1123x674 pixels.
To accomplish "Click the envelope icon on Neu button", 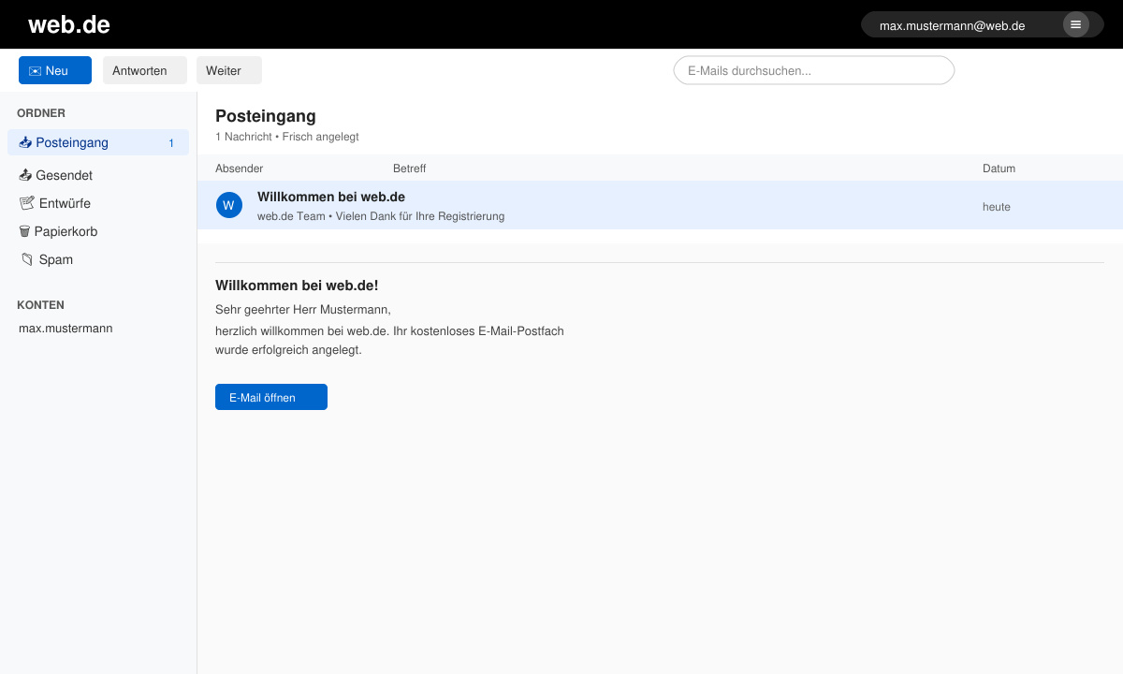I will click(x=35, y=71).
